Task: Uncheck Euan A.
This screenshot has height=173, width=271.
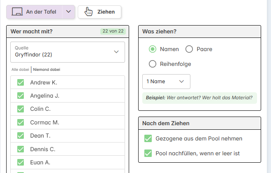Action: click(x=21, y=162)
